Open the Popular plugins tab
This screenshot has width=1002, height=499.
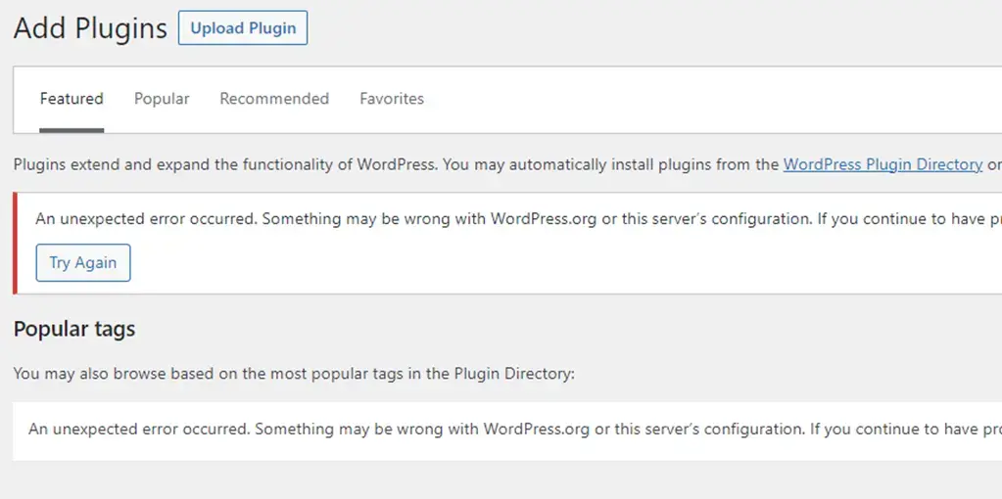click(162, 99)
